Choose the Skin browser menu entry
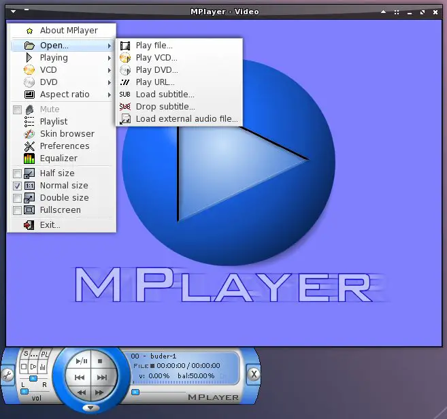The height and width of the screenshot is (419, 447). coord(62,134)
